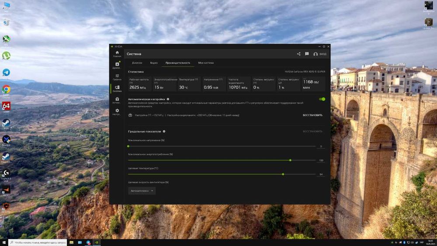This screenshot has height=246, width=437.
Task: Toggle the Автоматическая настройка switch off
Action: (322, 99)
